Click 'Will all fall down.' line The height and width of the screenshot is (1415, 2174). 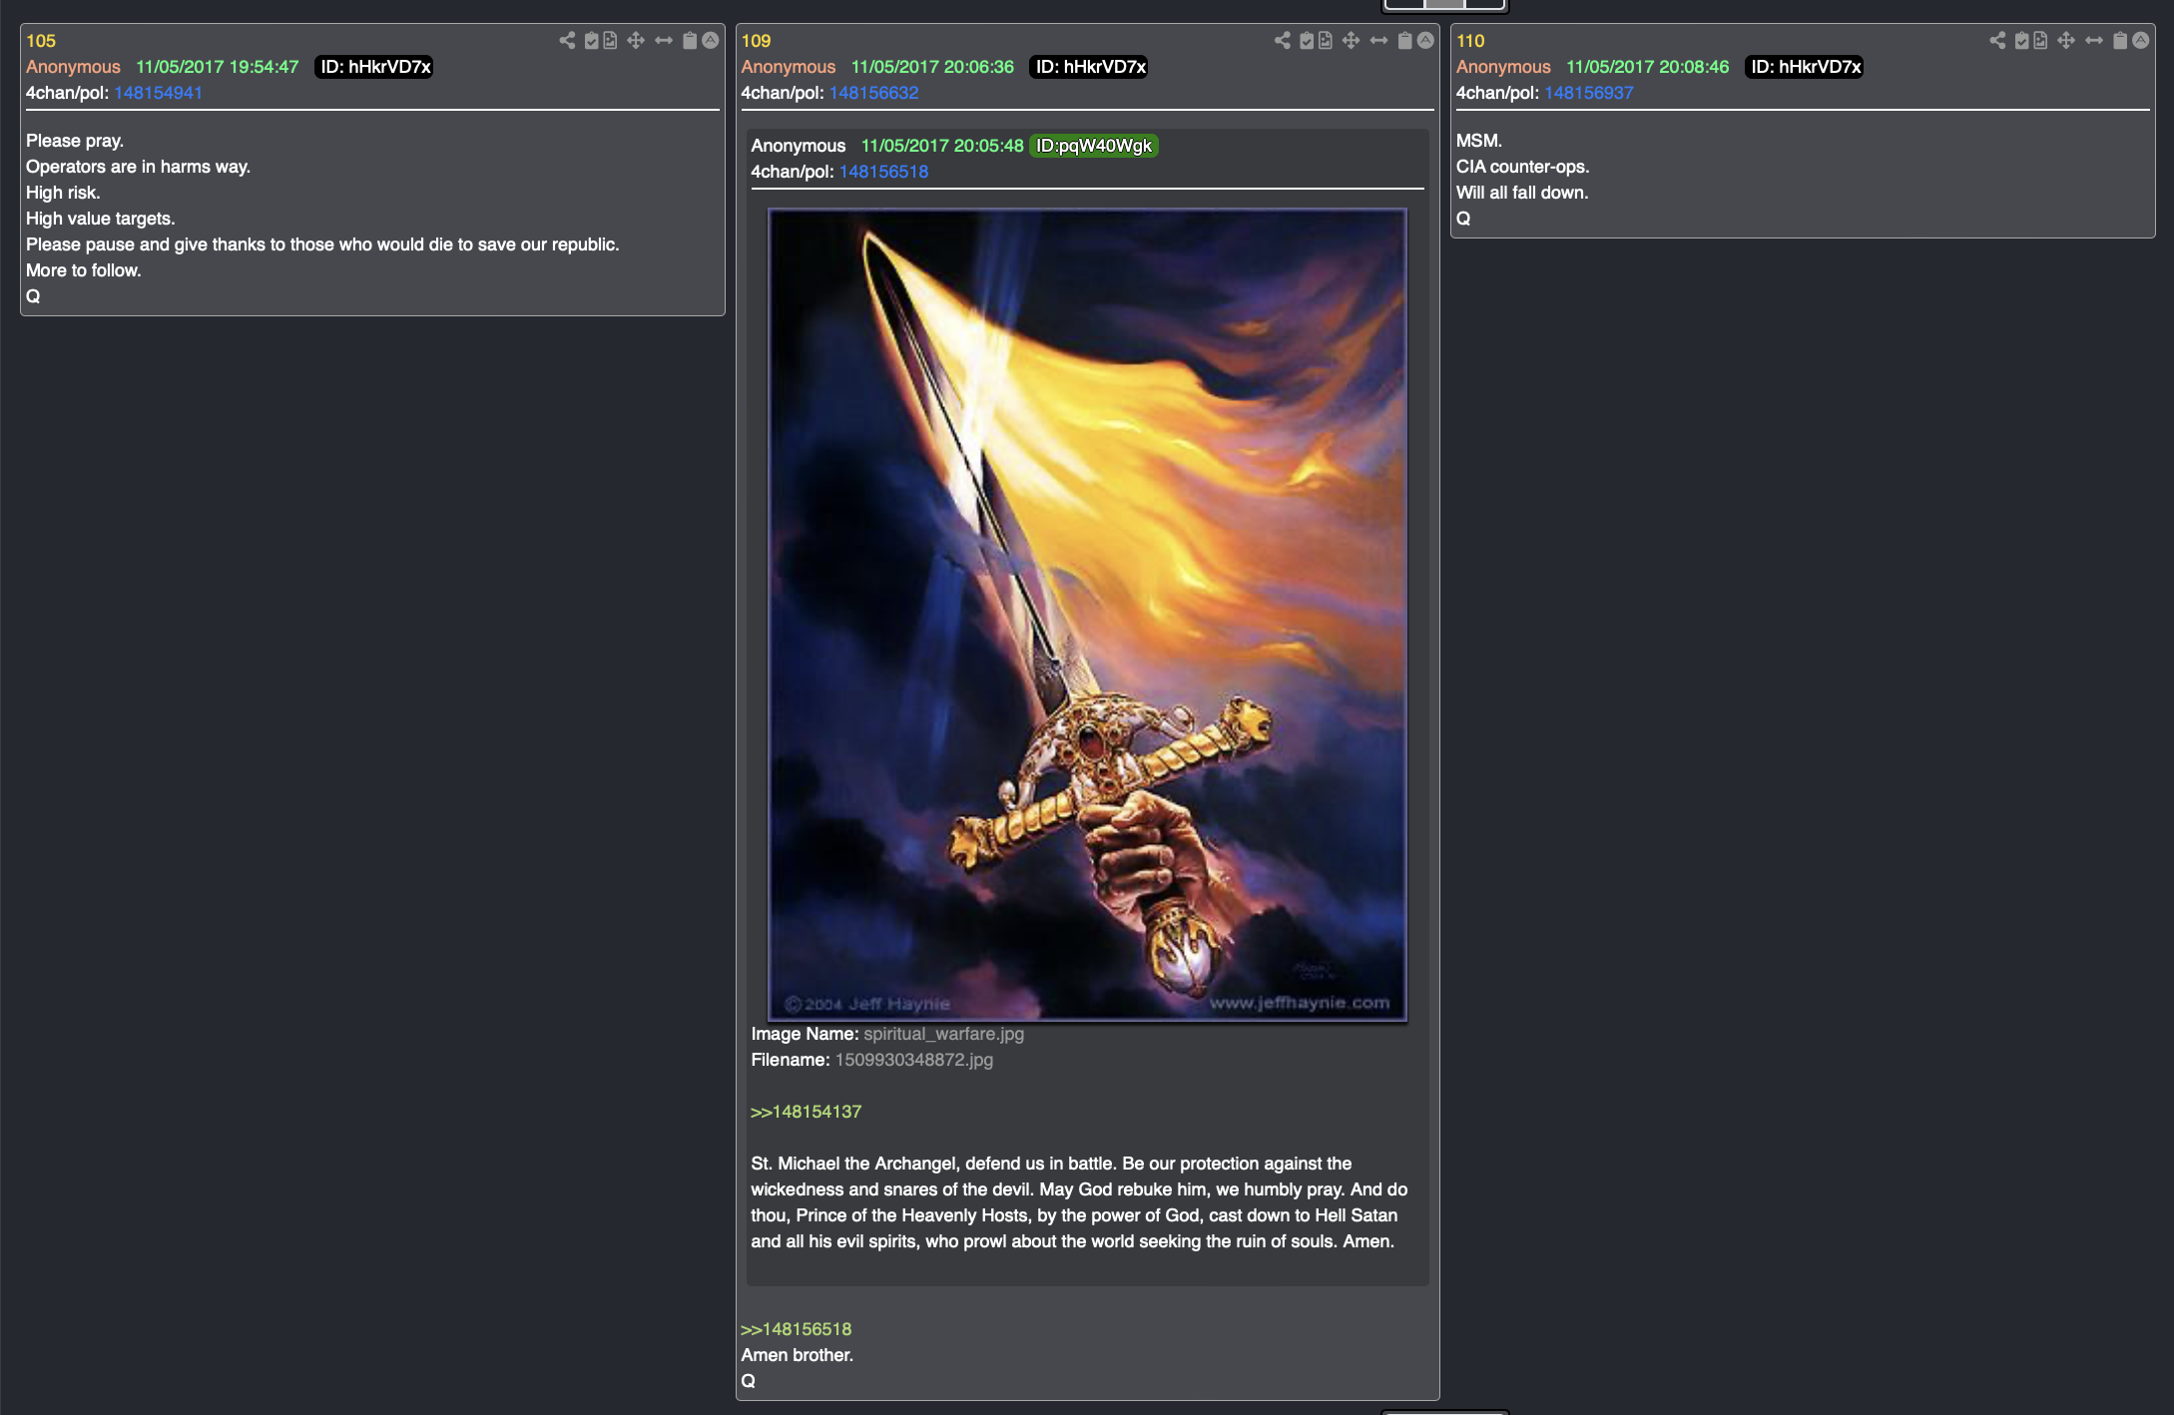1521,193
